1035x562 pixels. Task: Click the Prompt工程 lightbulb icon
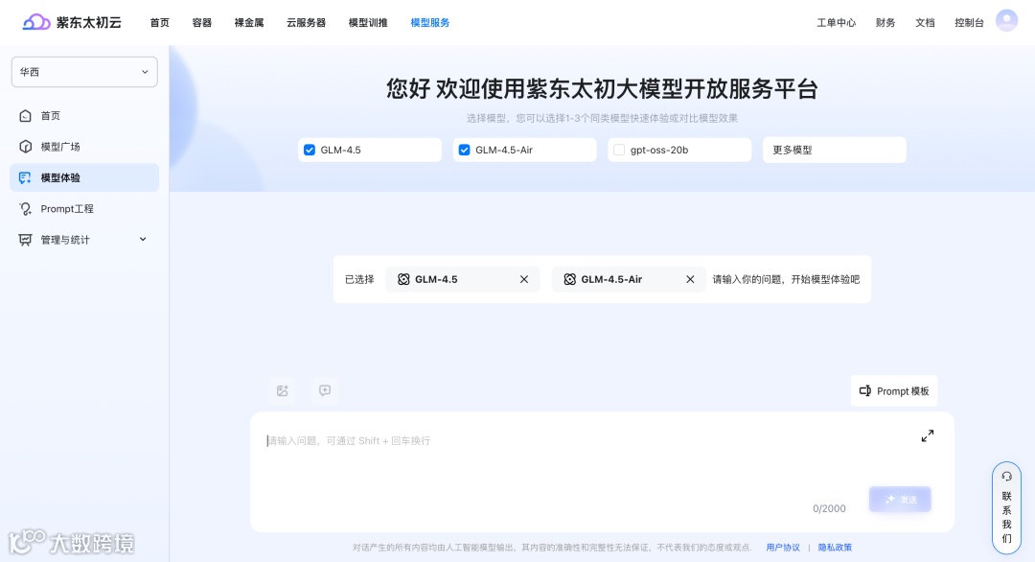click(x=25, y=209)
